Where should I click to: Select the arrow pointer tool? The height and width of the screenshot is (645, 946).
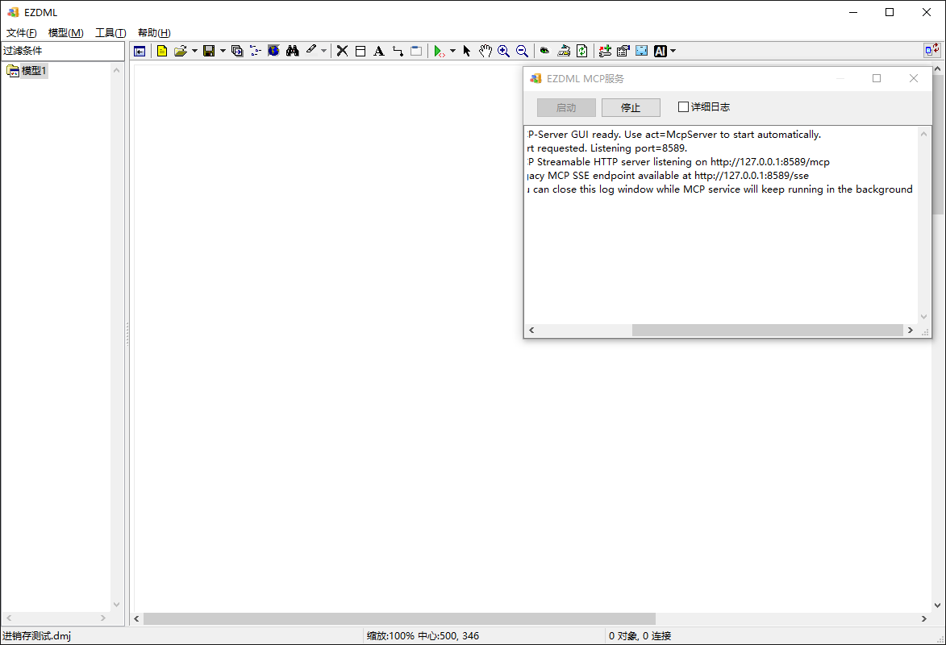(x=466, y=52)
